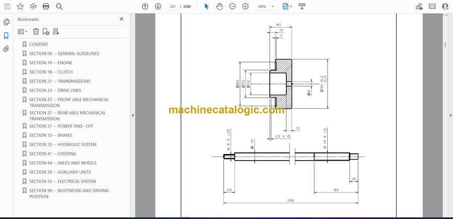Zoom out with the minus button

pos(232,7)
